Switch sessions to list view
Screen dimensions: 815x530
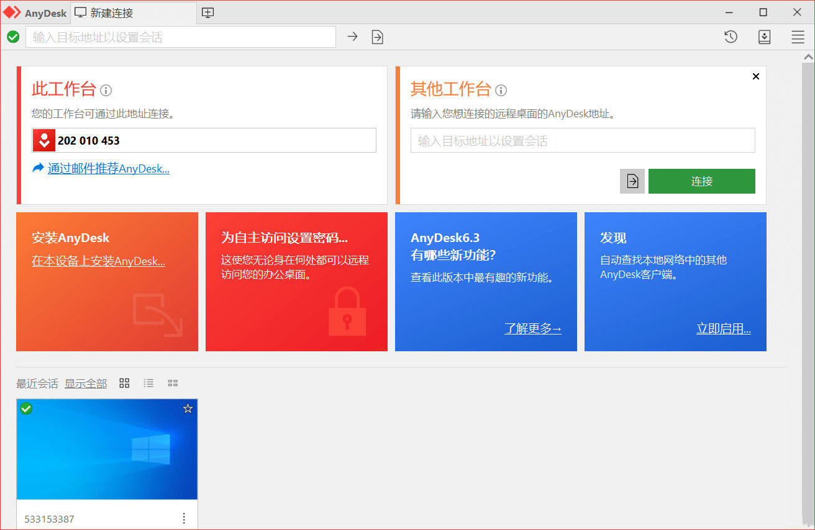pos(148,383)
